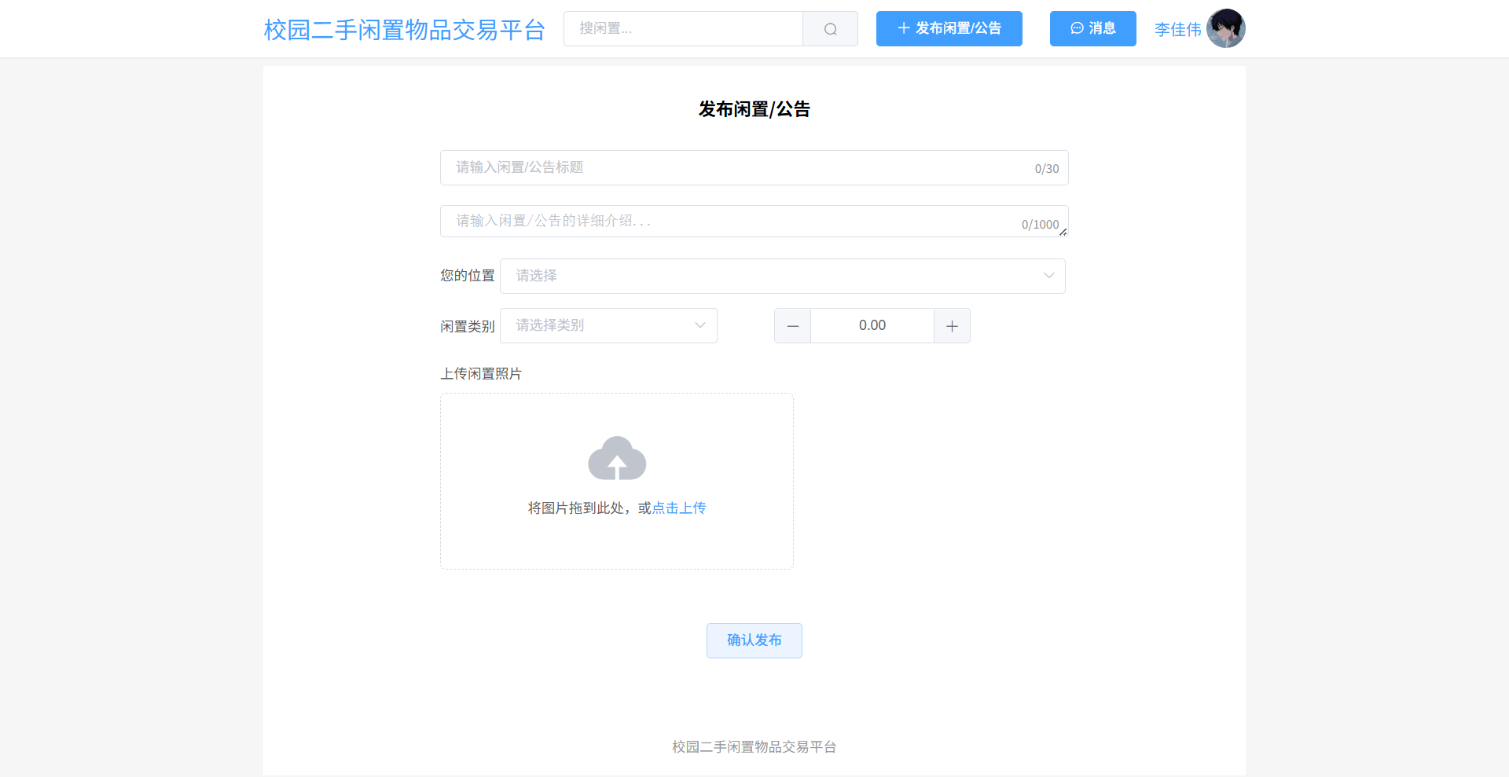The image size is (1509, 777).
Task: Grab the textarea resize handle corner
Action: [x=1063, y=232]
